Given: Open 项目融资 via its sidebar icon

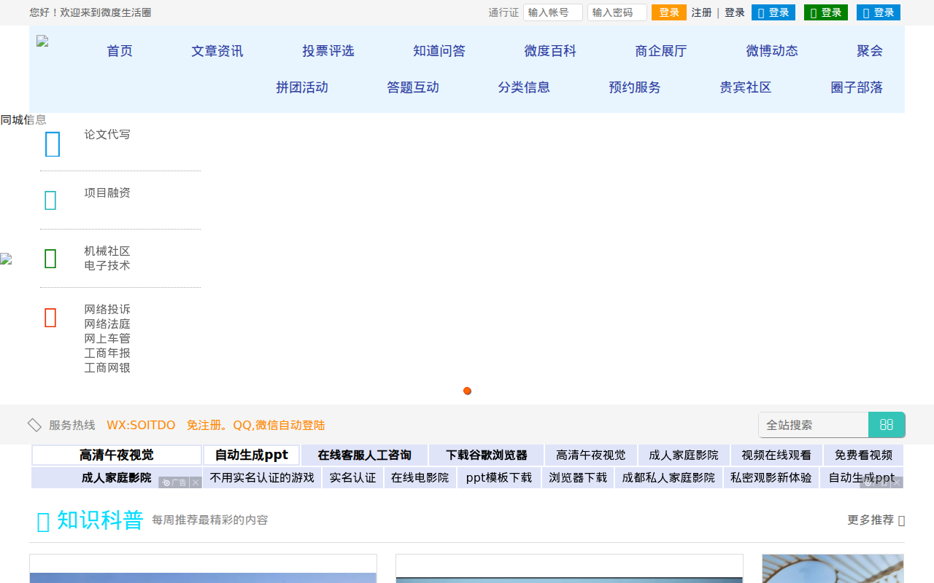Looking at the screenshot, I should tap(50, 199).
